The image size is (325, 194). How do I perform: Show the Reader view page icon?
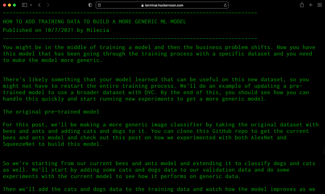(100, 5)
